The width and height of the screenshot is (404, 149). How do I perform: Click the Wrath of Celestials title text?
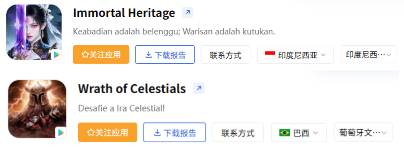132,89
